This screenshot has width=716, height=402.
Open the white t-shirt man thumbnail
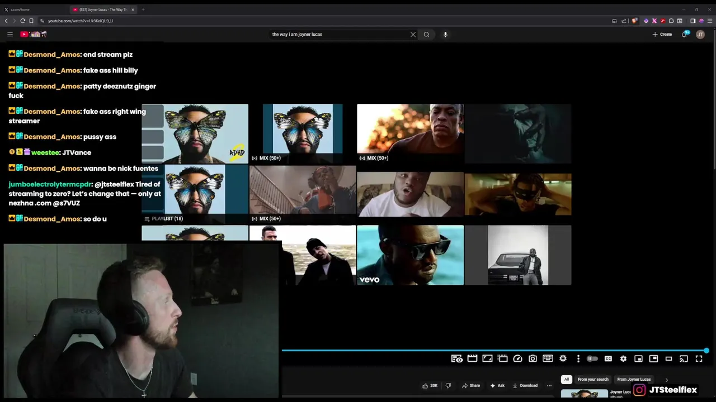coord(410,194)
